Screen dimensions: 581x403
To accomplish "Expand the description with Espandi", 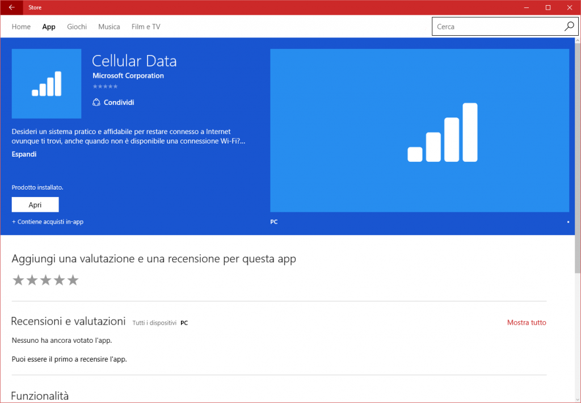I will (24, 154).
